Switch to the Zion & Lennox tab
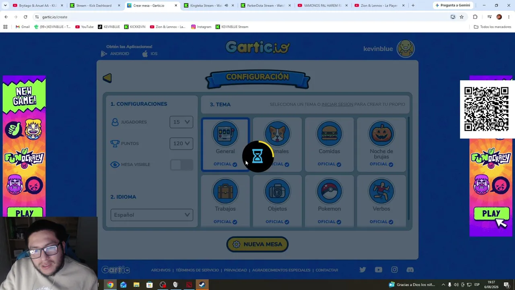 click(379, 6)
